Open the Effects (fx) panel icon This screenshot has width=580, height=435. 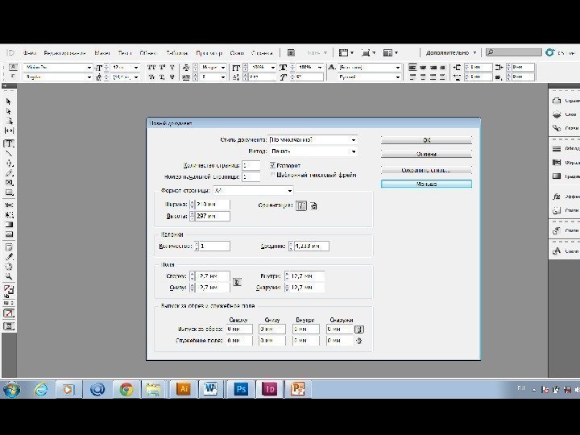[x=557, y=197]
